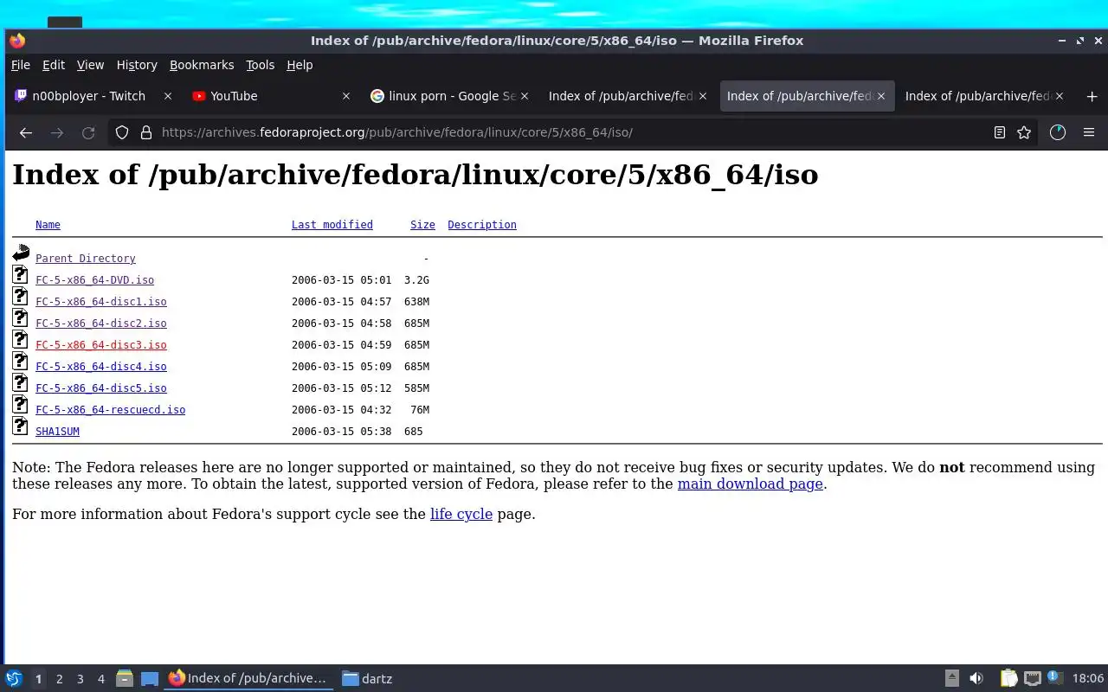Close the YouTube tab

(x=346, y=96)
